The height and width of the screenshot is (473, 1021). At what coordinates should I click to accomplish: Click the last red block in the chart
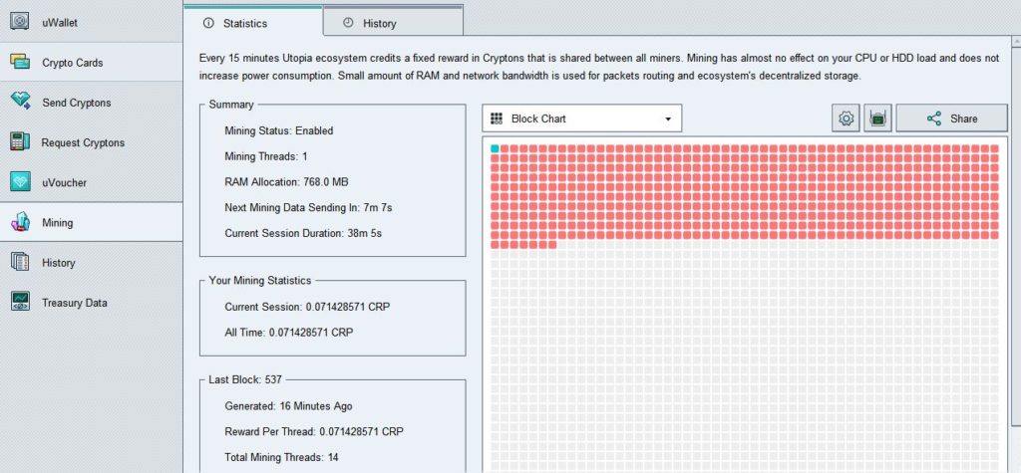552,245
